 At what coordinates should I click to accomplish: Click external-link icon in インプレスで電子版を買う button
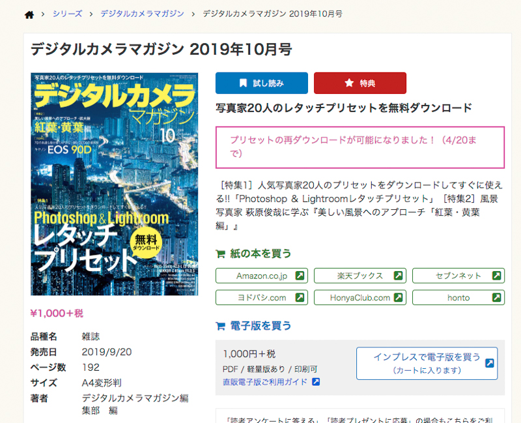[x=490, y=363]
